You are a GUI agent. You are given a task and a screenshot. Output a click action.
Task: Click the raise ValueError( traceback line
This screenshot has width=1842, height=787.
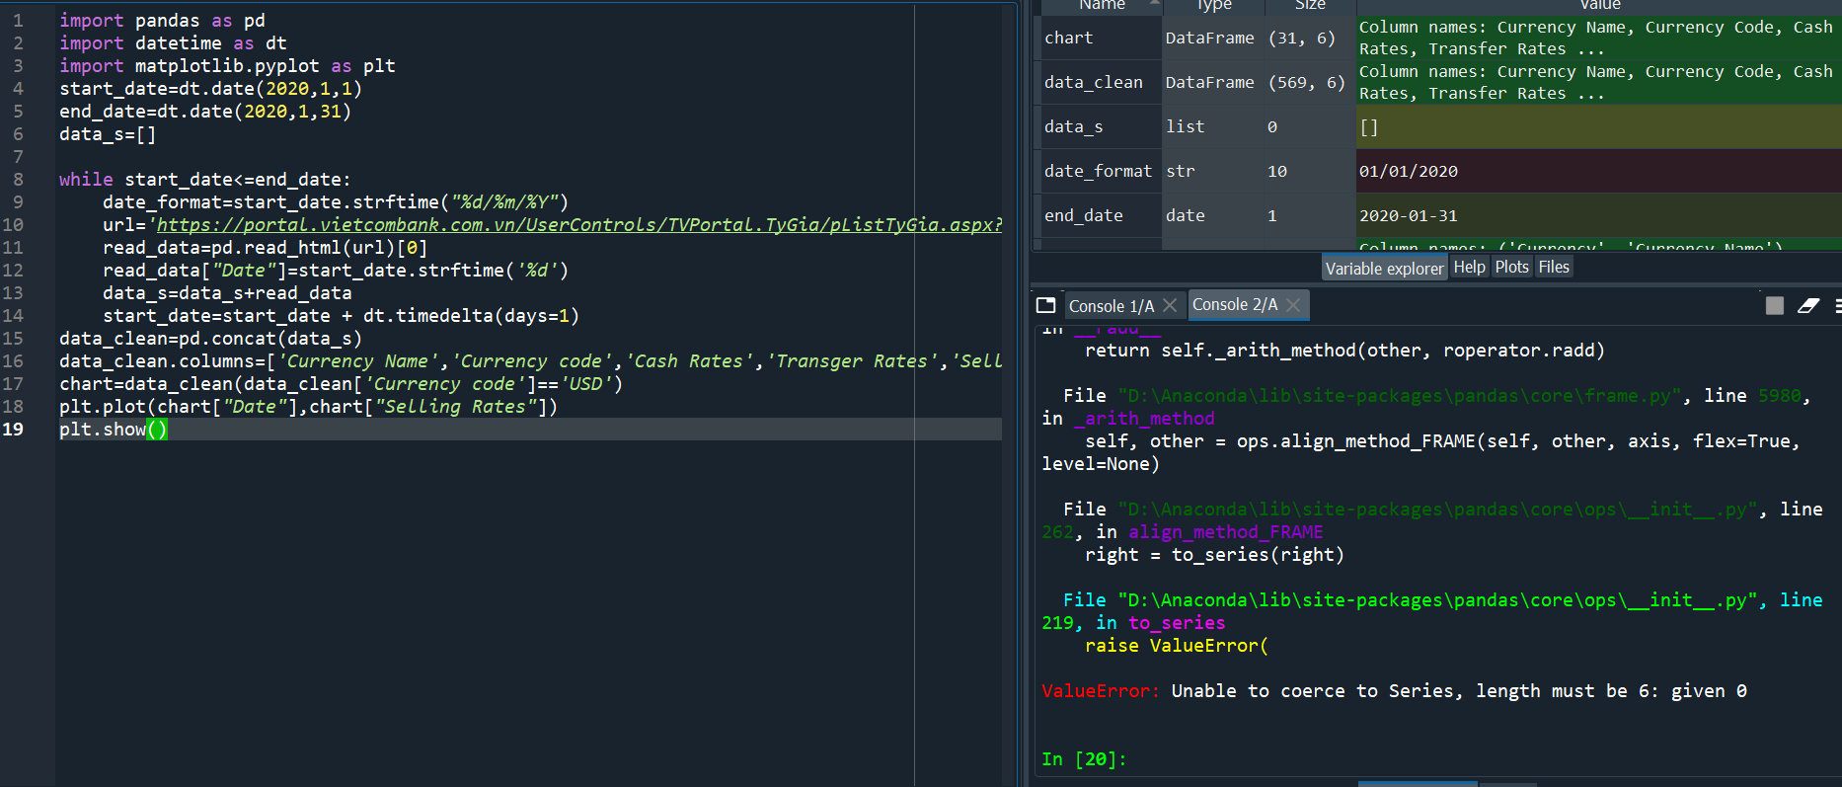[1177, 646]
